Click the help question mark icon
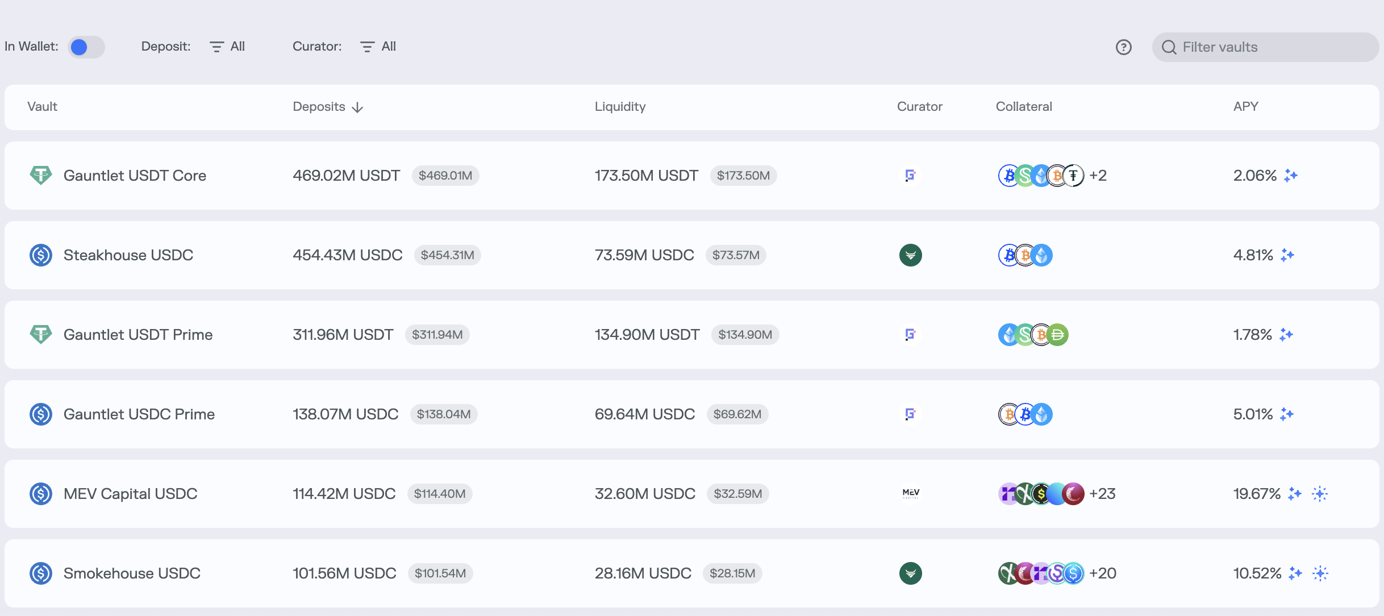1384x616 pixels. coord(1123,47)
